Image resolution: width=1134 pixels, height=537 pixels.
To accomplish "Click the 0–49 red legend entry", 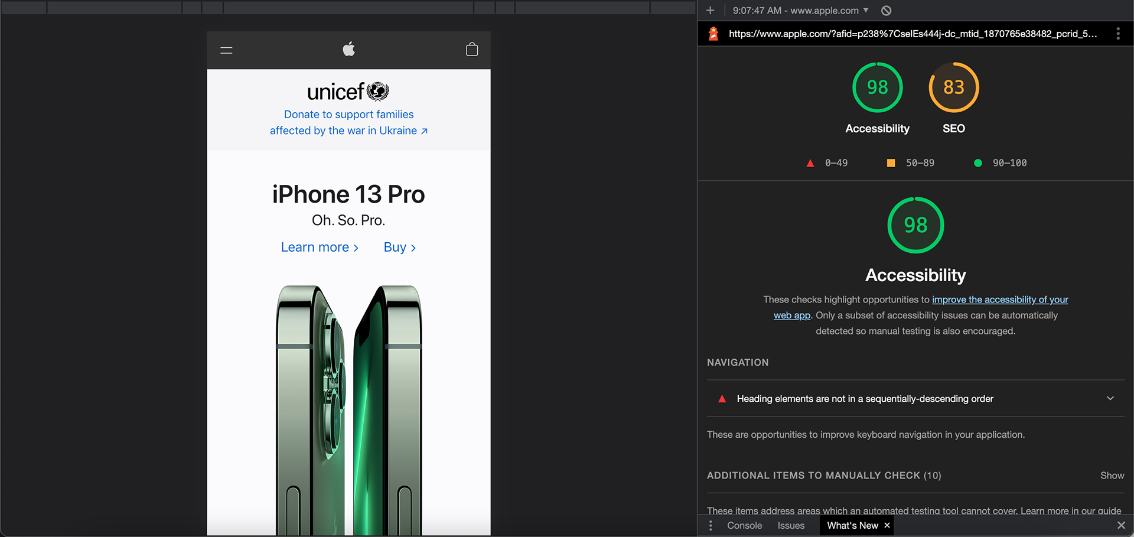I will (827, 163).
